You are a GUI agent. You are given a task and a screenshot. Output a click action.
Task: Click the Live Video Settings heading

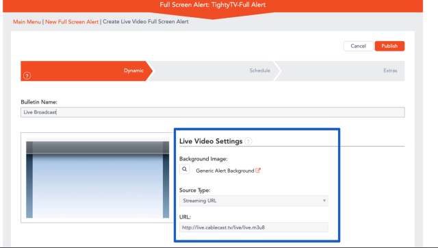(211, 141)
